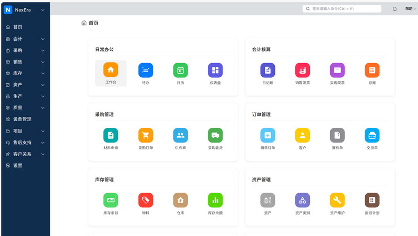
Task: Click the search or command input field
Action: pos(345,9)
